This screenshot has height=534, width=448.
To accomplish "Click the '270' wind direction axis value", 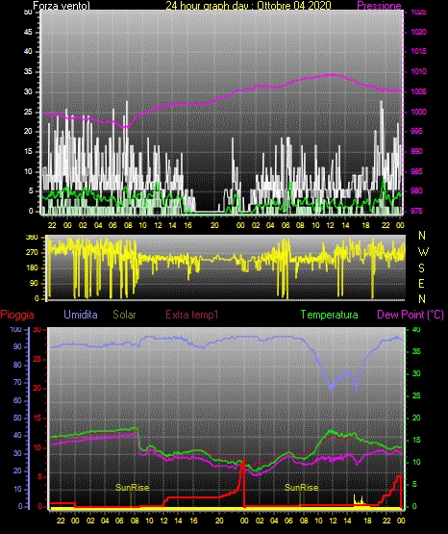I will point(32,253).
